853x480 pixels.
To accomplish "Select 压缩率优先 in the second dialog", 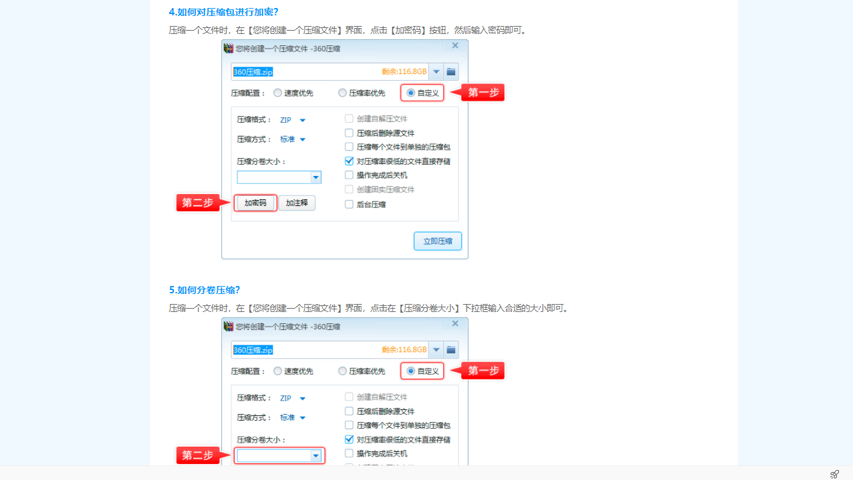I will coord(342,371).
